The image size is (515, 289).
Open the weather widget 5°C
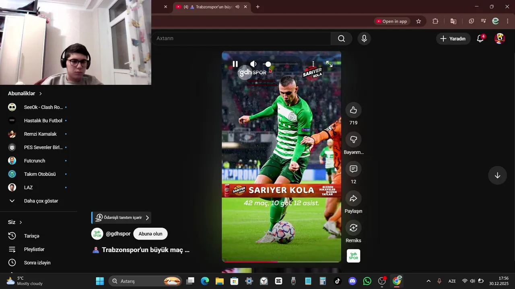tap(24, 281)
